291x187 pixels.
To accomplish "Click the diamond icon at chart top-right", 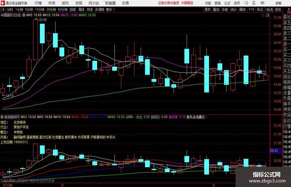I will (263, 15).
